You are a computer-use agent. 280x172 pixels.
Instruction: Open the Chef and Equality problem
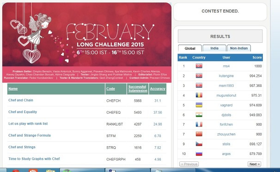pos(23,112)
